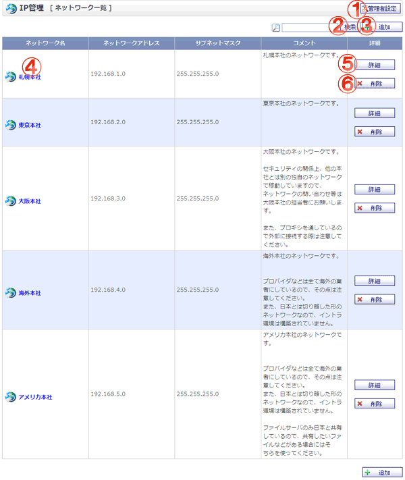Screen dimensions: 405x480
Task: Click the globe icon next to アメリカ本社
Action: click(10, 397)
